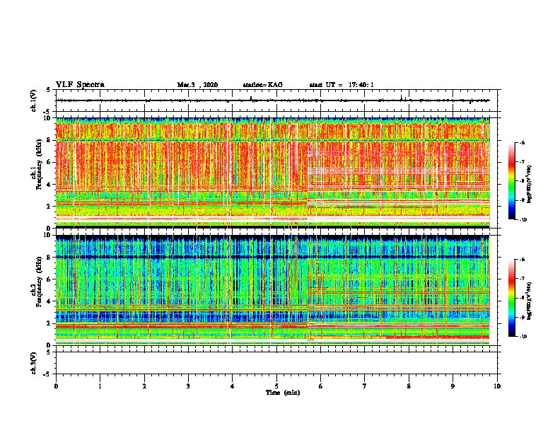The image size is (560, 433).
Task: Click time axis tick label "9"
Action: pyautogui.click(x=453, y=386)
